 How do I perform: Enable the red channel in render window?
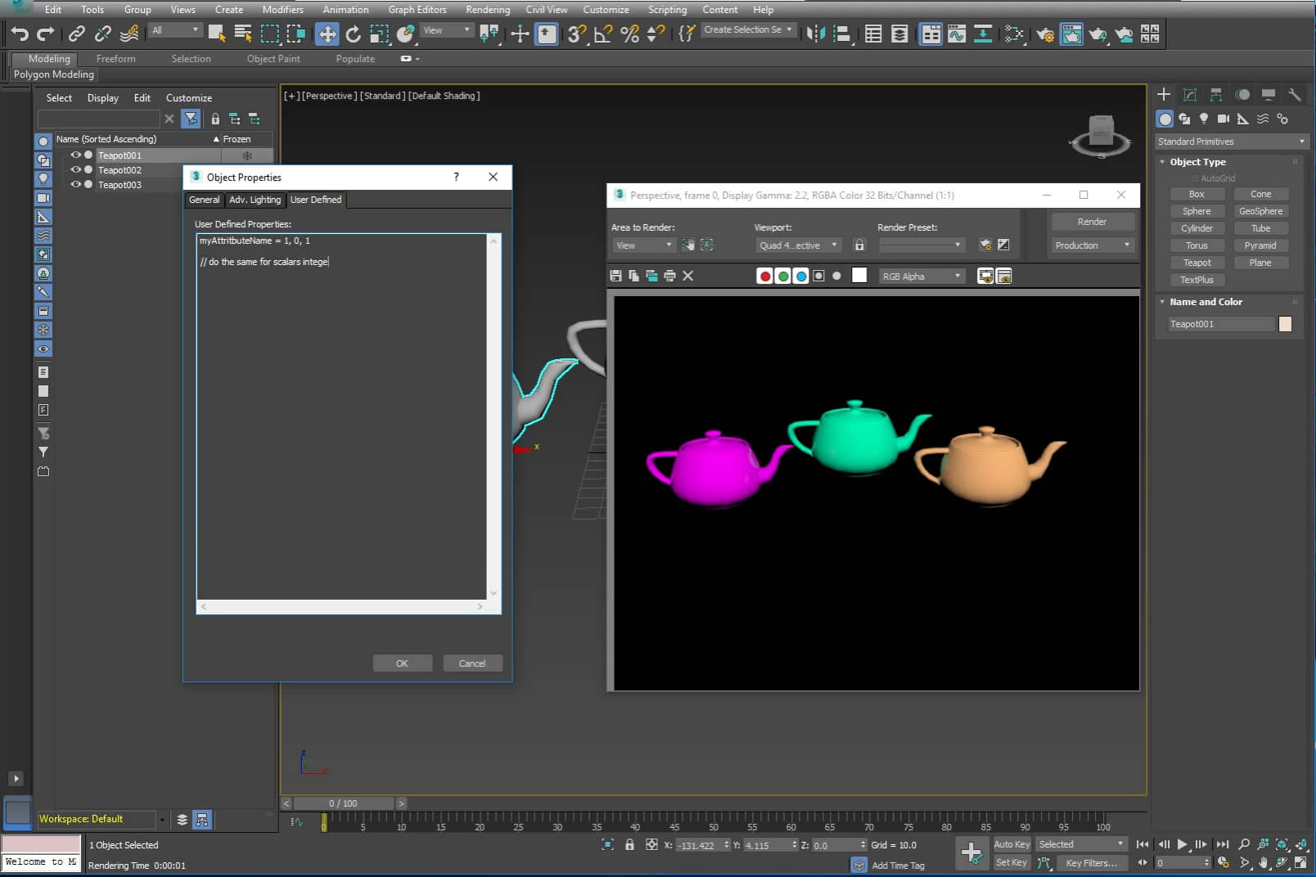pos(765,276)
